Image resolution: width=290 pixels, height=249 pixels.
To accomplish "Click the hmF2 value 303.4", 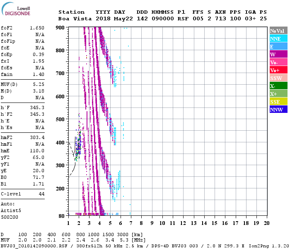I will [x=37, y=137].
